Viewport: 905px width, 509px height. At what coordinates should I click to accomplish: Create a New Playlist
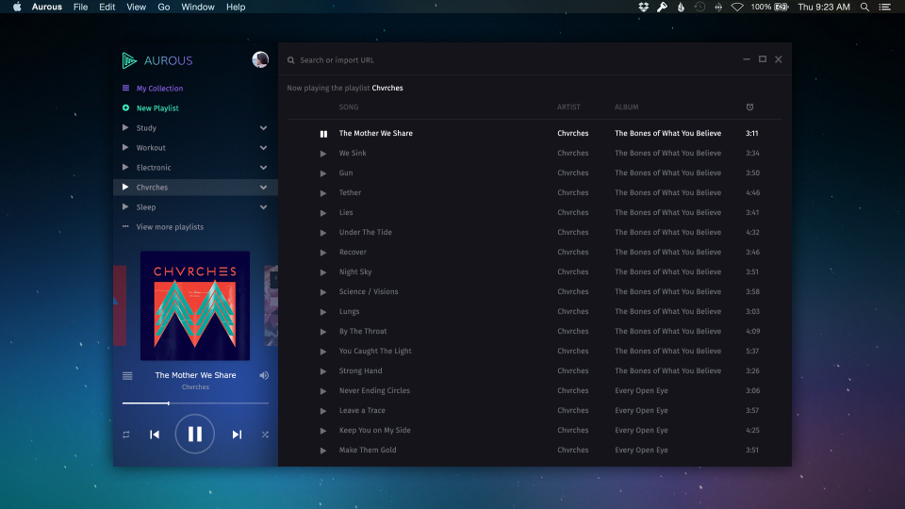pos(157,107)
